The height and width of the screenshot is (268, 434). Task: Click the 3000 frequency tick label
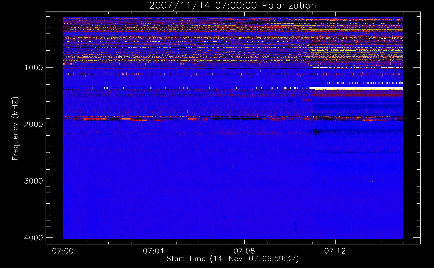34,181
